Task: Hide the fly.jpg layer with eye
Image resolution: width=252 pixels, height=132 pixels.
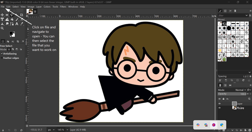Action: click(x=220, y=108)
